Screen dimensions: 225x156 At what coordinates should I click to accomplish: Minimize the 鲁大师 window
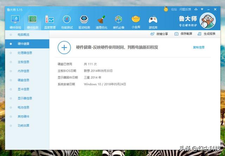(208, 9)
